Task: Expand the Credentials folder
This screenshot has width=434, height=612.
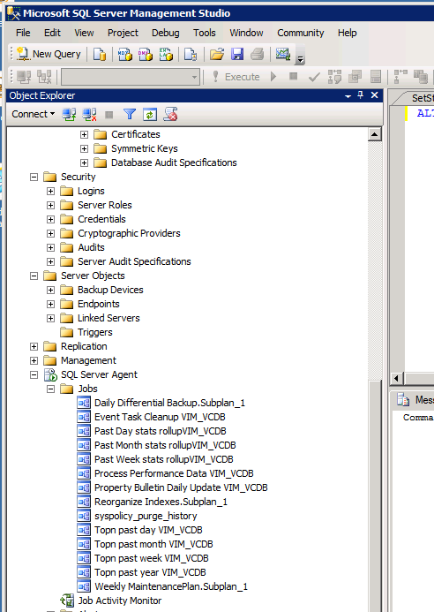Action: tap(50, 219)
